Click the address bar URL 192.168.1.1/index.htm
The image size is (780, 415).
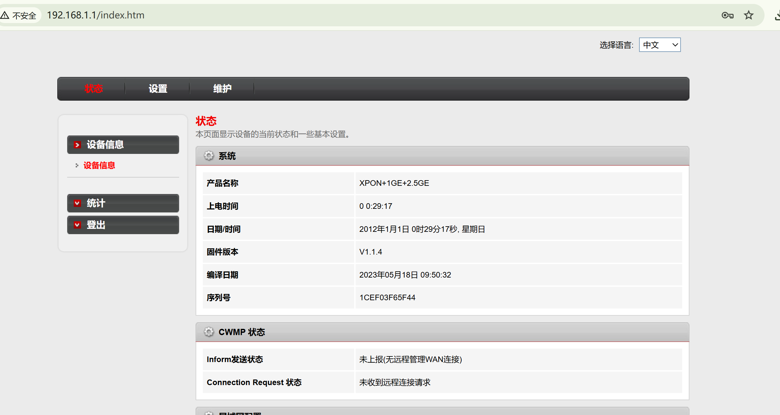(95, 15)
